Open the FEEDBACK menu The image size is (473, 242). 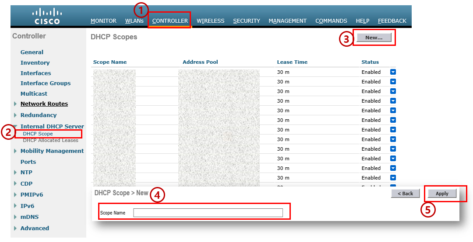[392, 21]
